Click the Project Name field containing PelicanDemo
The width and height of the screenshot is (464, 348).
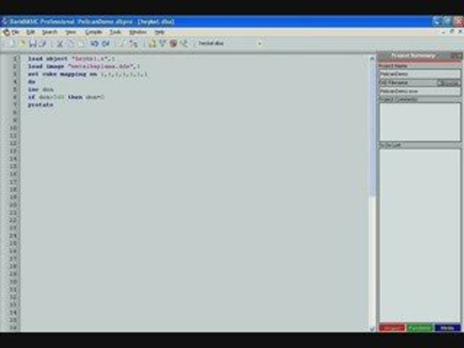420,73
